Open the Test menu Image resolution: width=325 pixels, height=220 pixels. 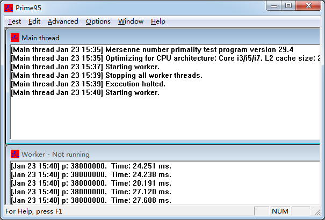[x=15, y=21]
